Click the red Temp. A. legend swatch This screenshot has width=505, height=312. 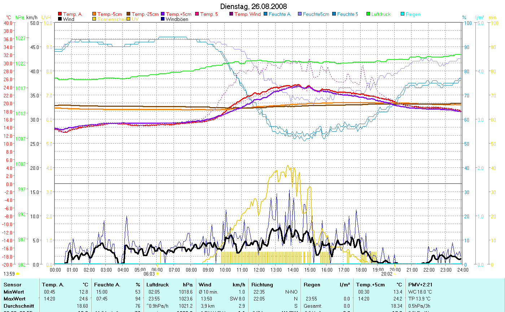(60, 14)
